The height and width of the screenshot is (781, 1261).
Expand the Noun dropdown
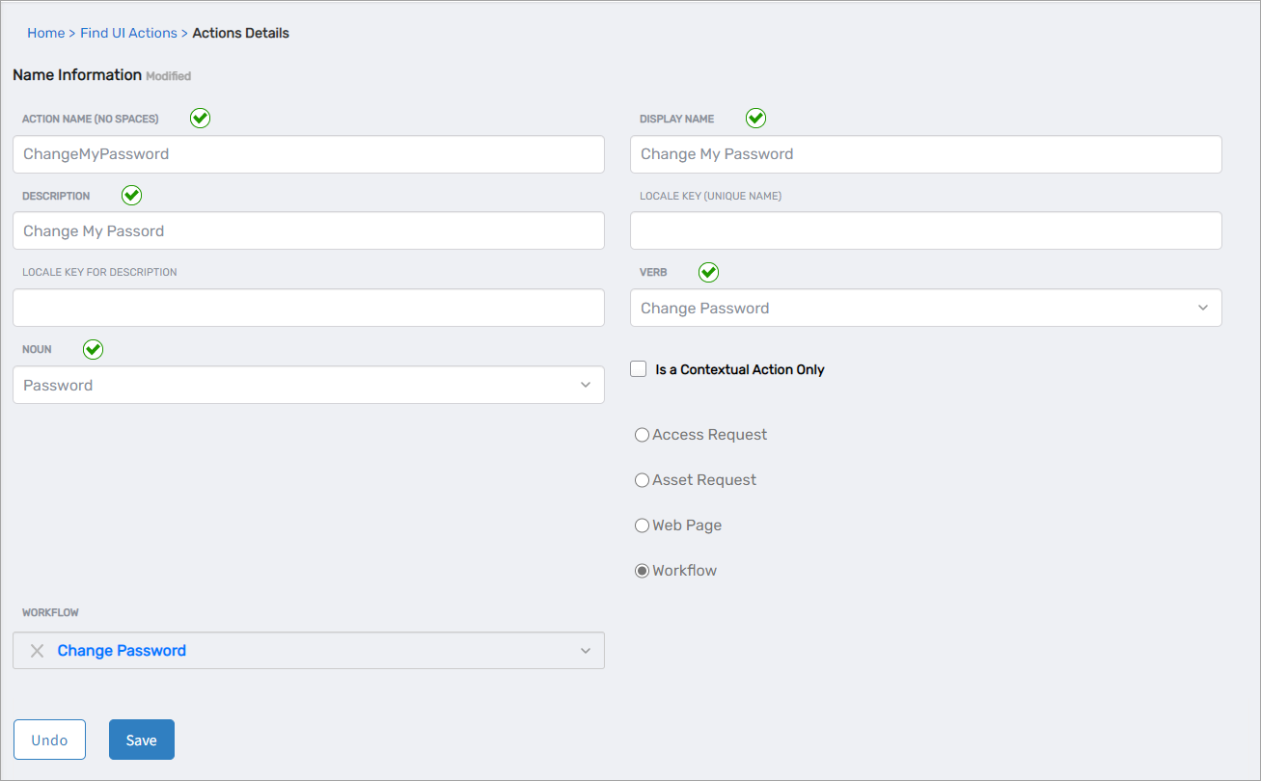pyautogui.click(x=586, y=385)
